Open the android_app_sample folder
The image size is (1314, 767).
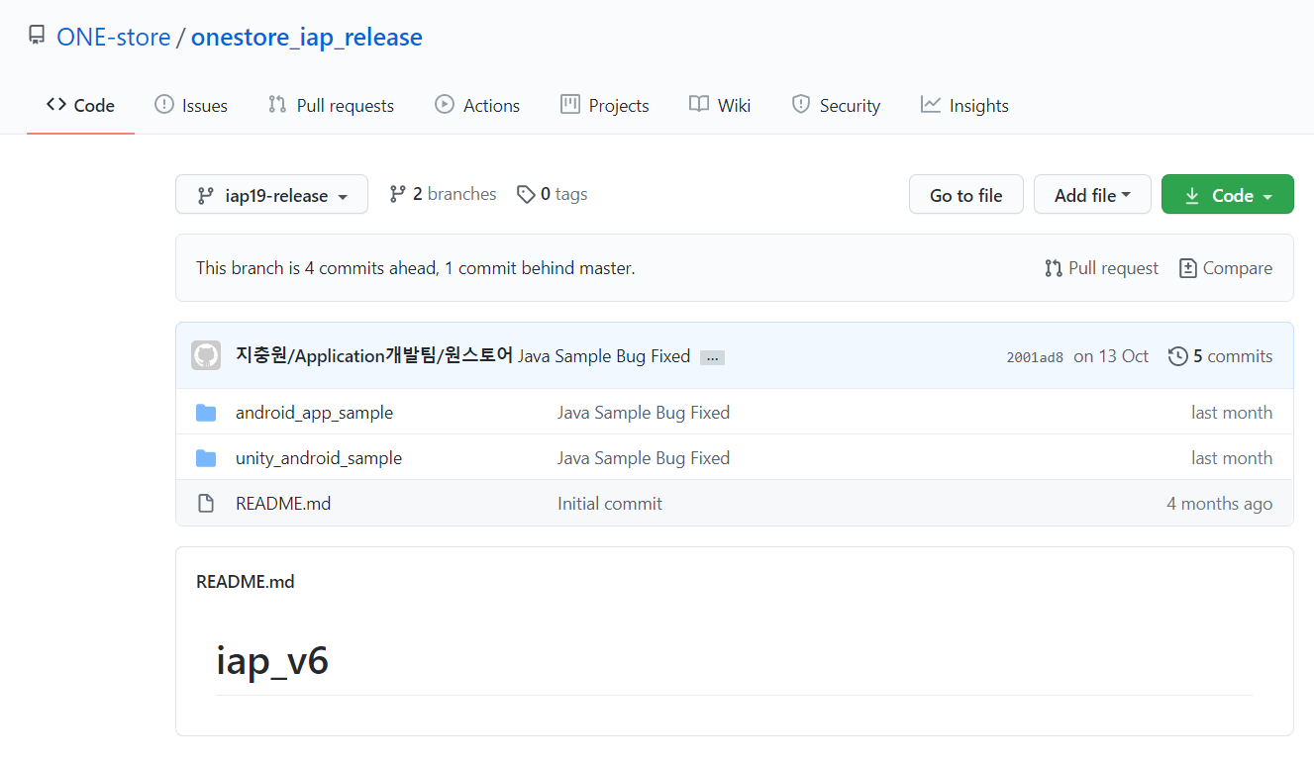[x=314, y=413]
